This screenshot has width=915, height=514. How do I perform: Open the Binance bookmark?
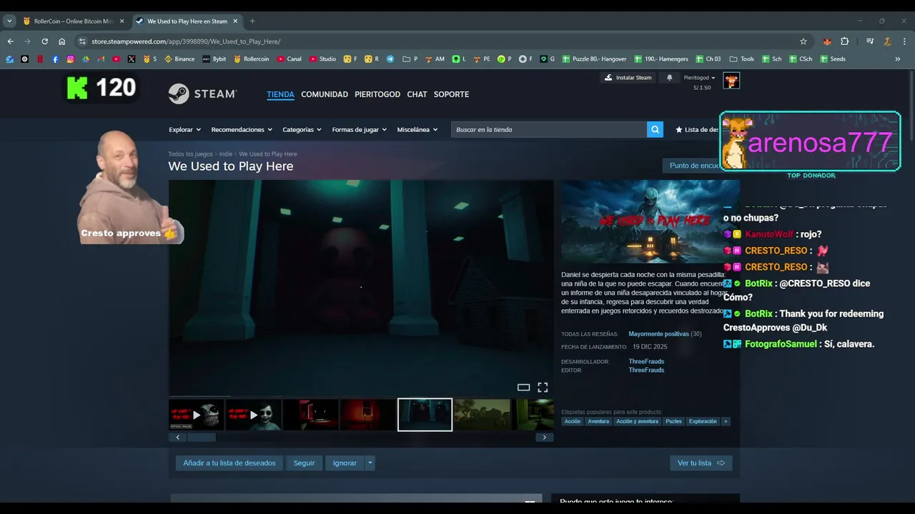point(179,59)
